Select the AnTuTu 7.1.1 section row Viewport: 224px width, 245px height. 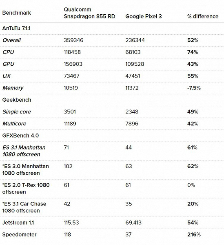[112, 29]
